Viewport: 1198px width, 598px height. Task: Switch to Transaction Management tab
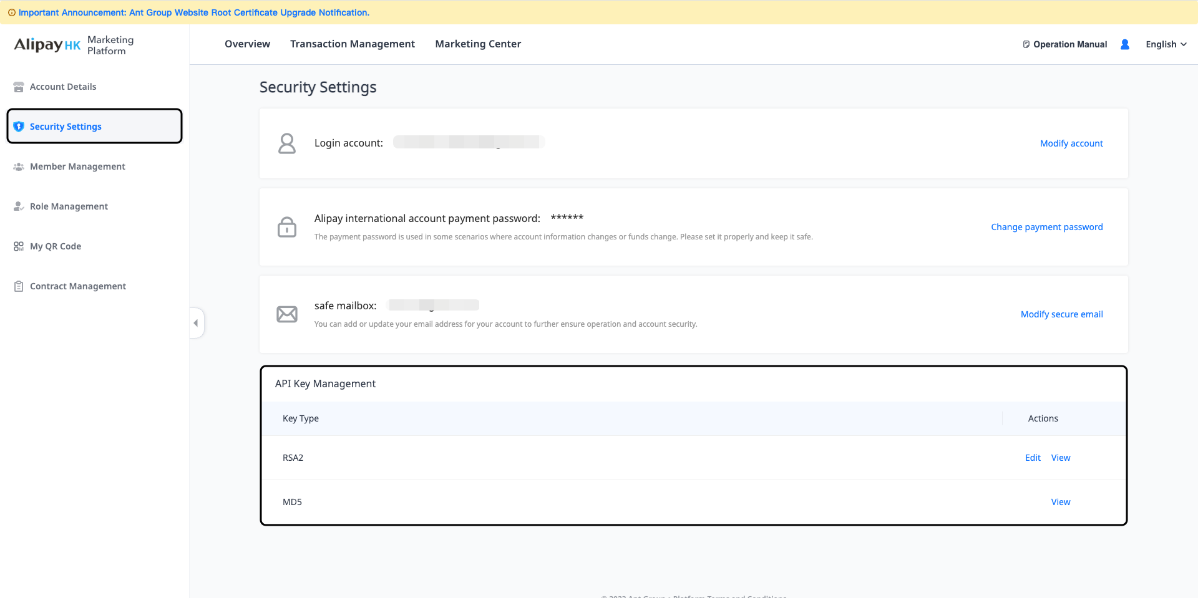(x=353, y=44)
